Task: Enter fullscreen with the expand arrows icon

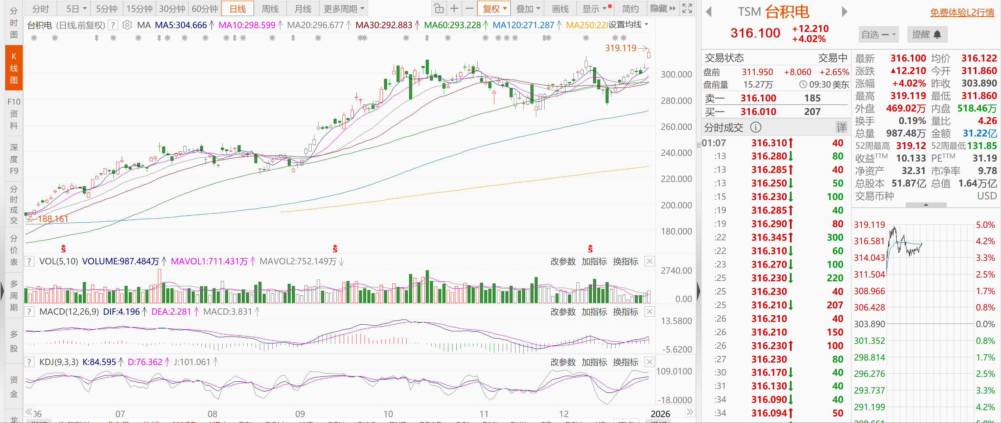Action: point(687,9)
